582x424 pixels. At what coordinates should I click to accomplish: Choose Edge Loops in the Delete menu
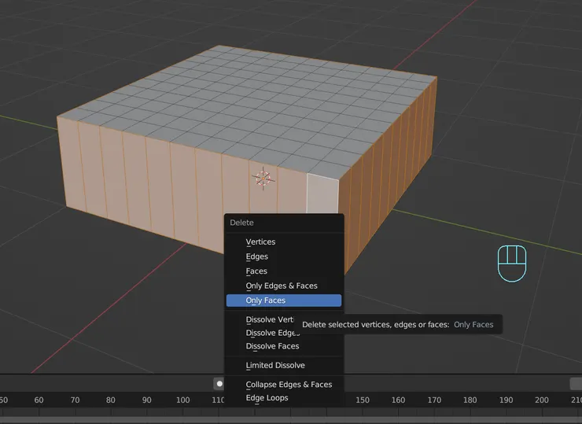click(267, 398)
